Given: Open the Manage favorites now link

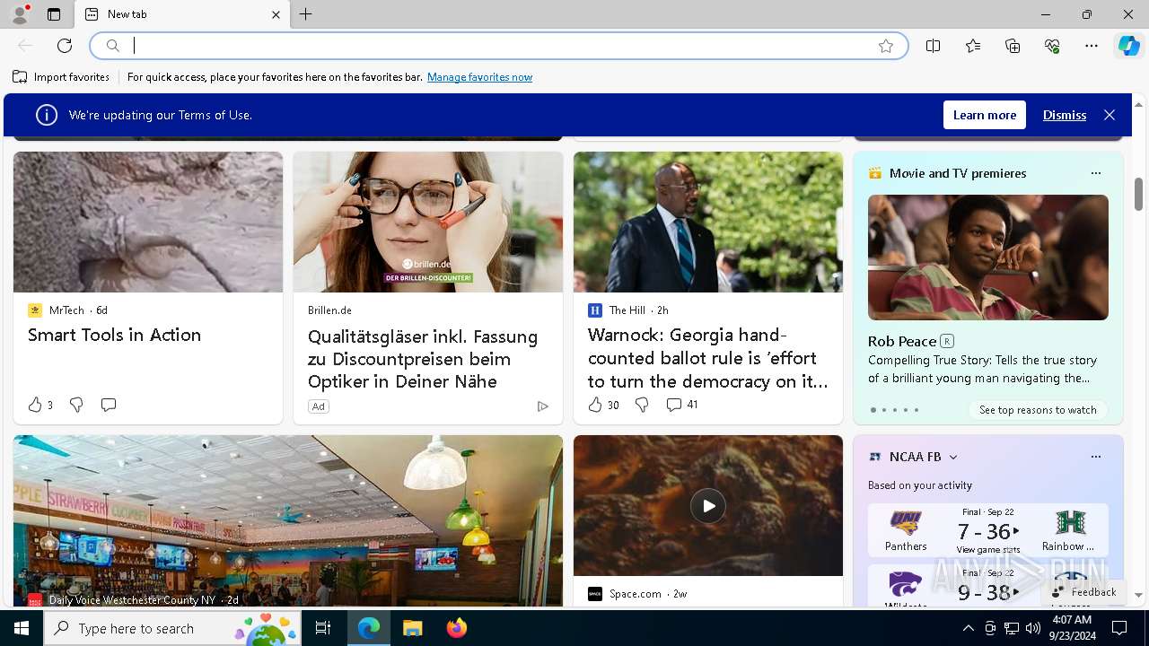Looking at the screenshot, I should point(479,77).
